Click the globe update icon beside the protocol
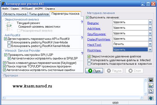Viewport: 157px width, 105px height. (151, 98)
